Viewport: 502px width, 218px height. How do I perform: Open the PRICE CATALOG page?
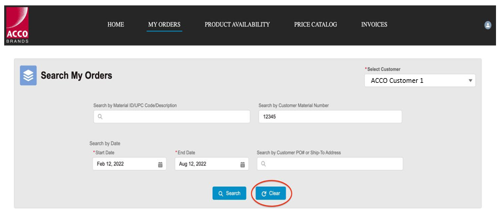[x=316, y=25]
